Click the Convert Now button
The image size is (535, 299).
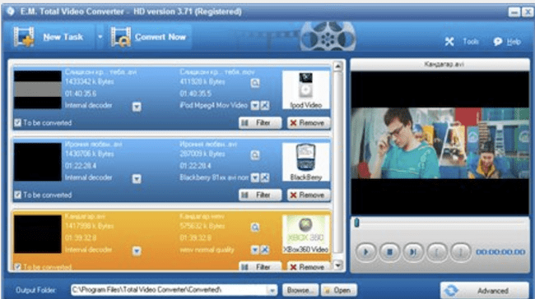pyautogui.click(x=149, y=37)
